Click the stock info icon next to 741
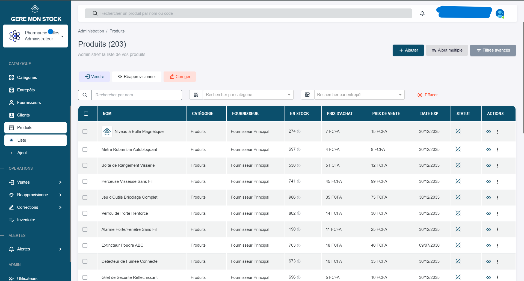524x281 pixels. pos(299,181)
